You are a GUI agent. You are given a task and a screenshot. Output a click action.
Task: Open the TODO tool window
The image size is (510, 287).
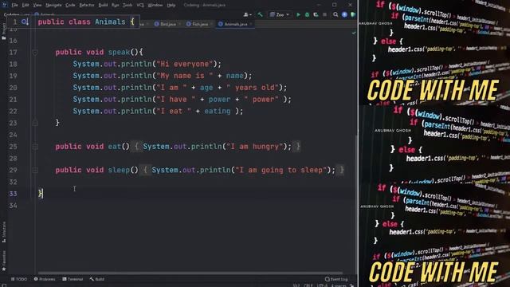click(19, 279)
